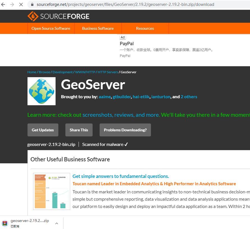The width and height of the screenshot is (250, 229).
Task: Expand the download item options chevron
Action: (56, 223)
